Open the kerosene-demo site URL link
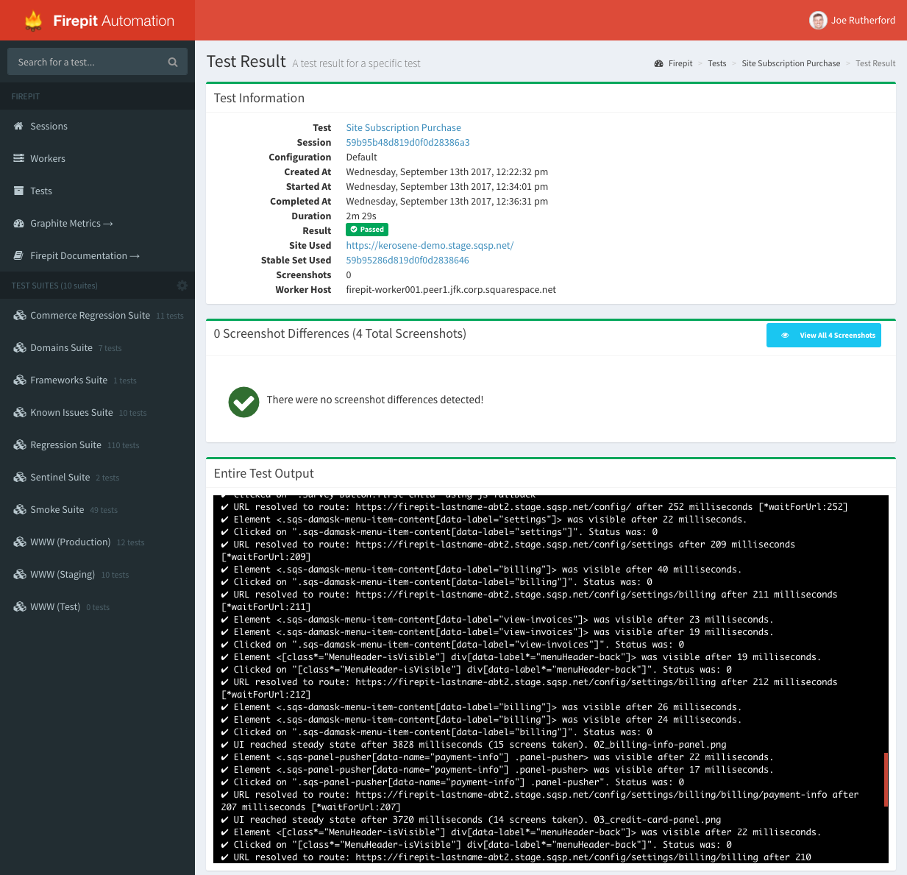This screenshot has height=875, width=907. (x=430, y=246)
